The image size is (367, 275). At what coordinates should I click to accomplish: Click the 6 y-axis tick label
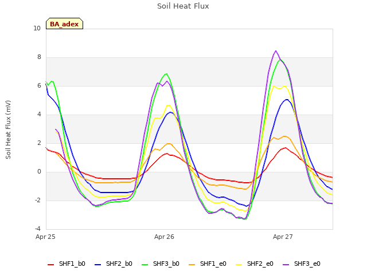click(x=39, y=85)
